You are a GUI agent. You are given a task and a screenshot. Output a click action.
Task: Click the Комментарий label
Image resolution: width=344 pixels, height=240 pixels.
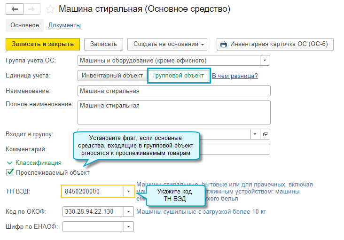(x=26, y=149)
